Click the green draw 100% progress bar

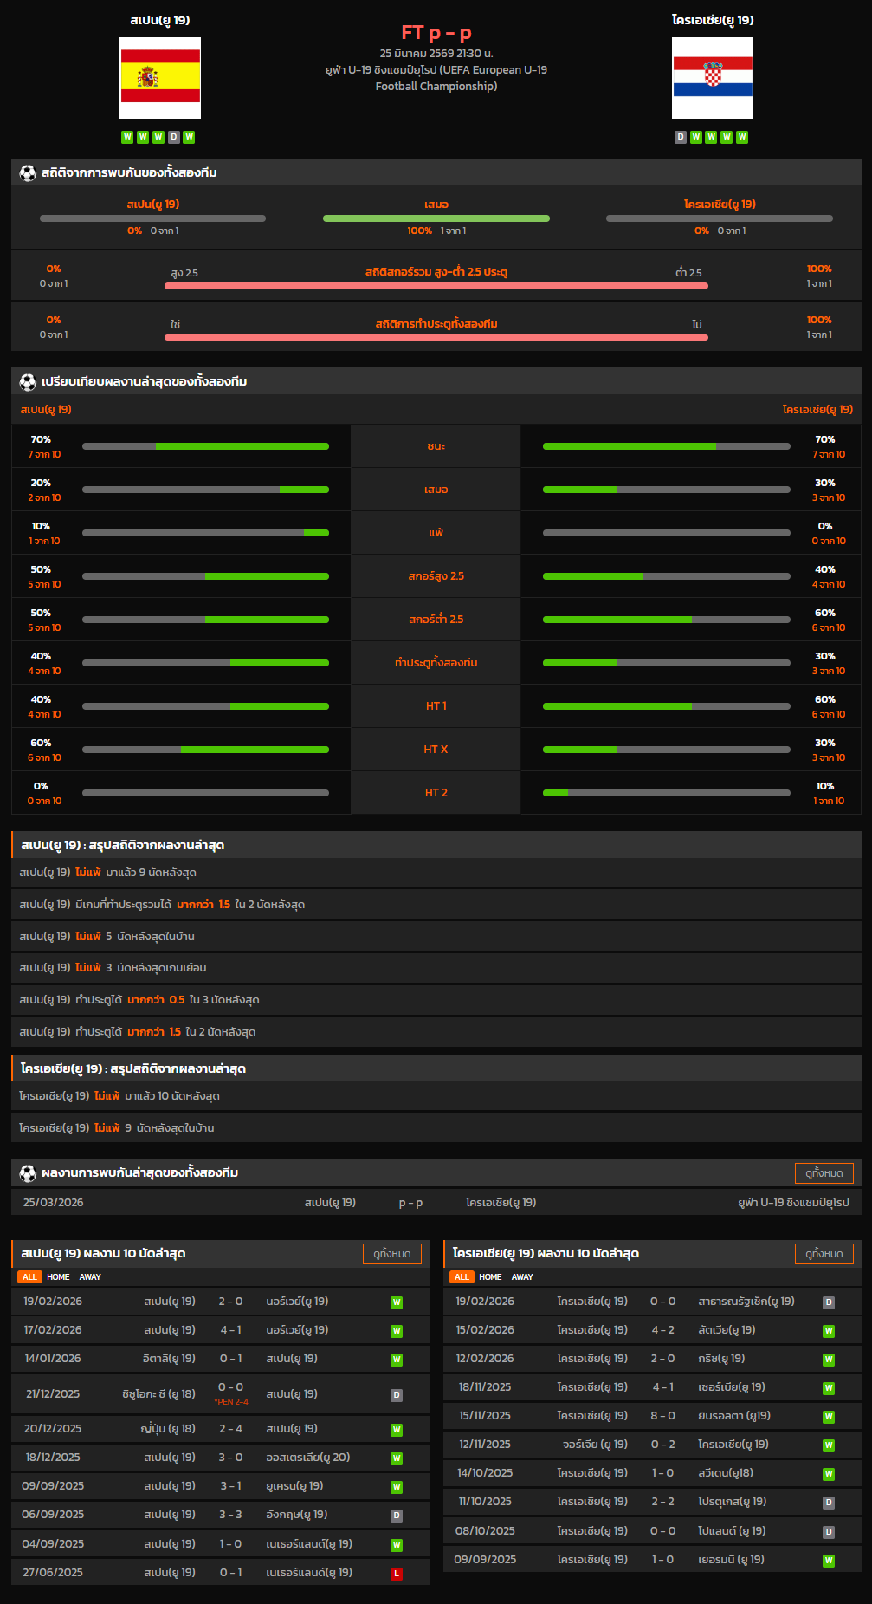tap(436, 218)
